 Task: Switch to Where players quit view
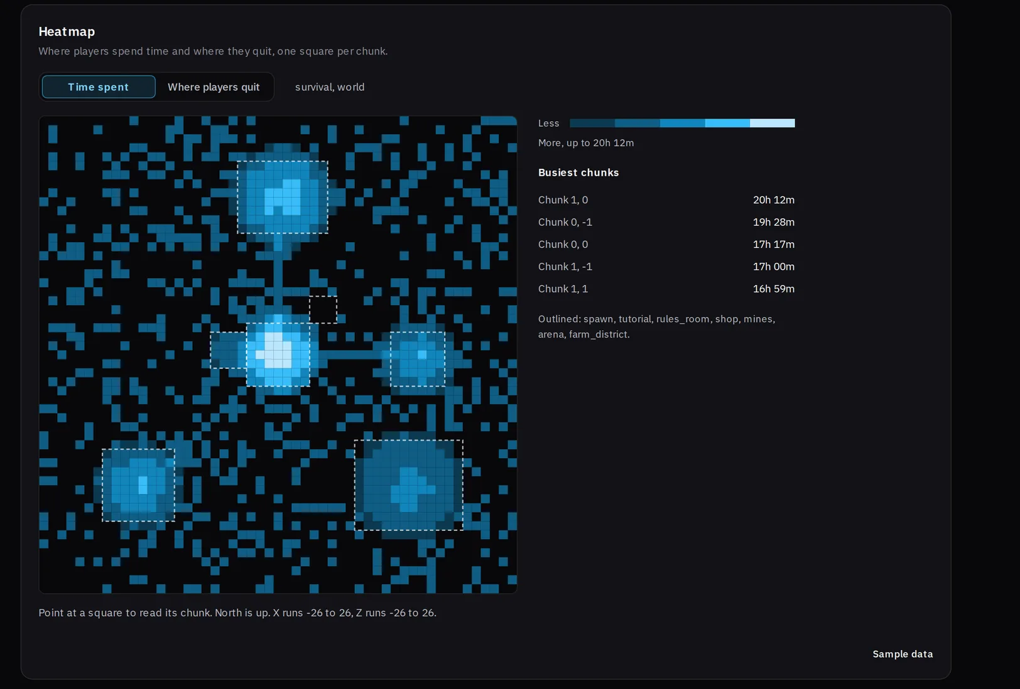214,87
